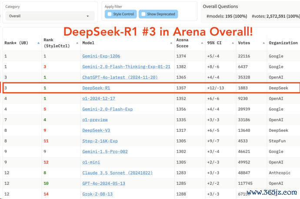The height and width of the screenshot is (199, 300).
Task: Select the 1382 arena score cell
Action: 181,67
